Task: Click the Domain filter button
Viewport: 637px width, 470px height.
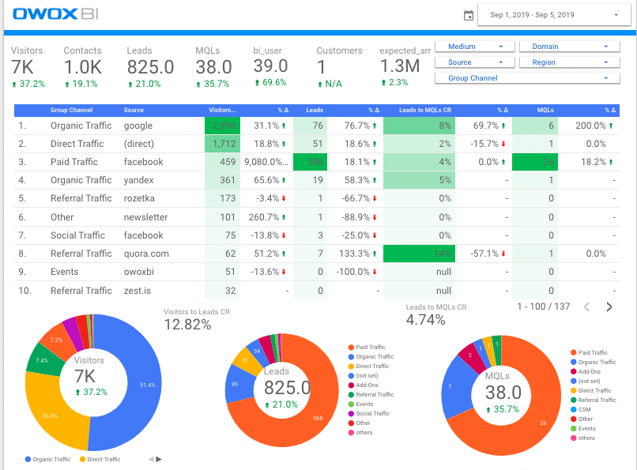Action: pos(569,46)
